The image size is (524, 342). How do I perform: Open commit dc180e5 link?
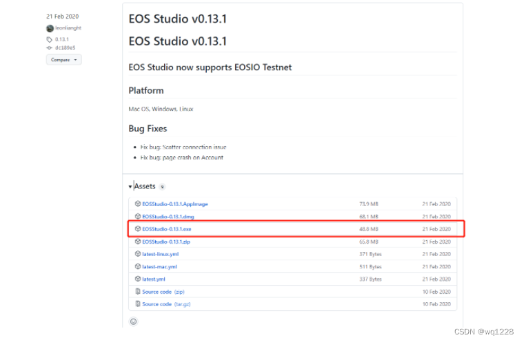[x=65, y=47]
